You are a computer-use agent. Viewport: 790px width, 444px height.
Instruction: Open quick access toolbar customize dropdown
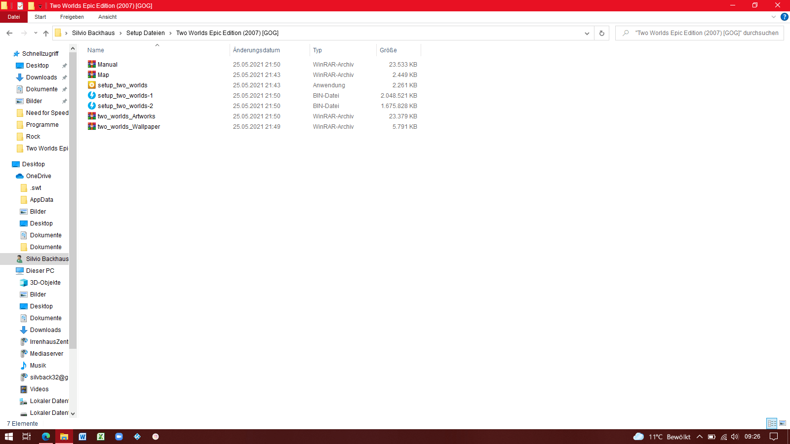pos(40,6)
